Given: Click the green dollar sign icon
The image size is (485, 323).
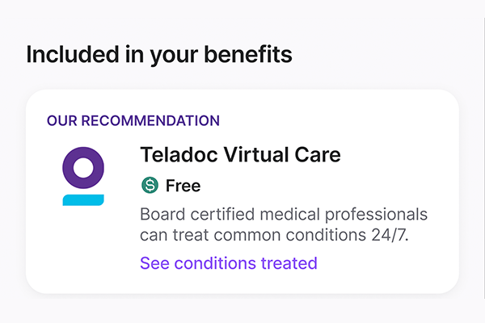Looking at the screenshot, I should pyautogui.click(x=149, y=186).
